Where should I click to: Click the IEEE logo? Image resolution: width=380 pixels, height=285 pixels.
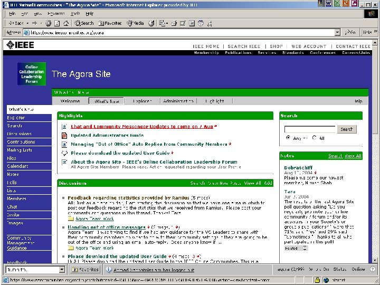[x=20, y=45]
